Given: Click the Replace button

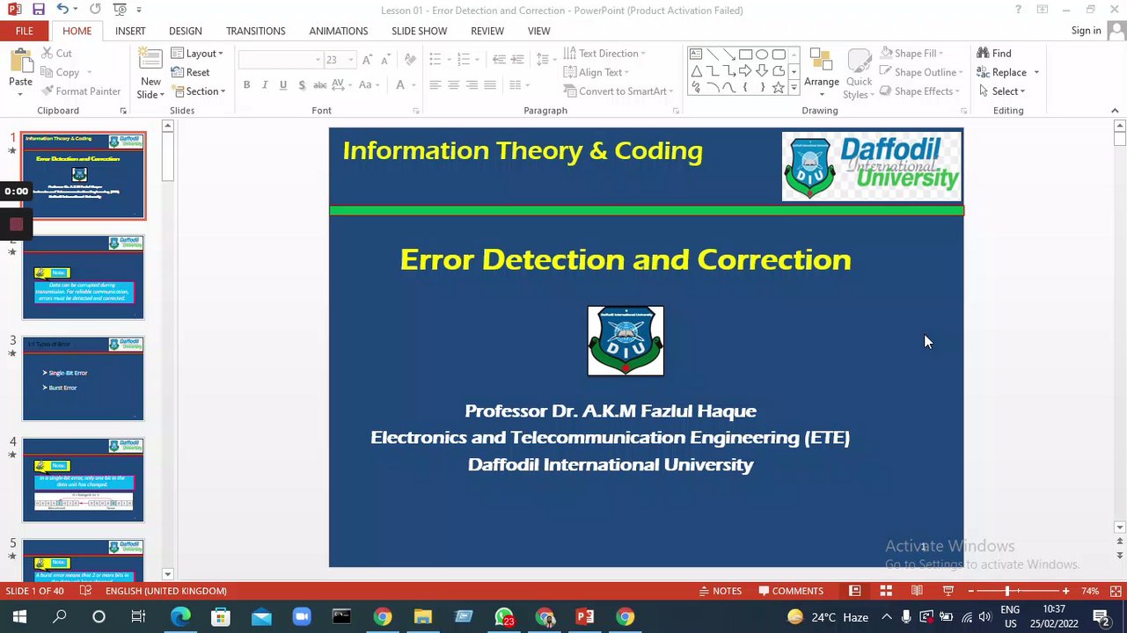Looking at the screenshot, I should click(x=1001, y=72).
